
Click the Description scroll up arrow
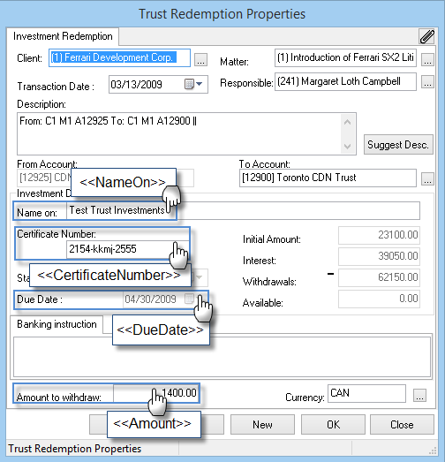tap(348, 122)
